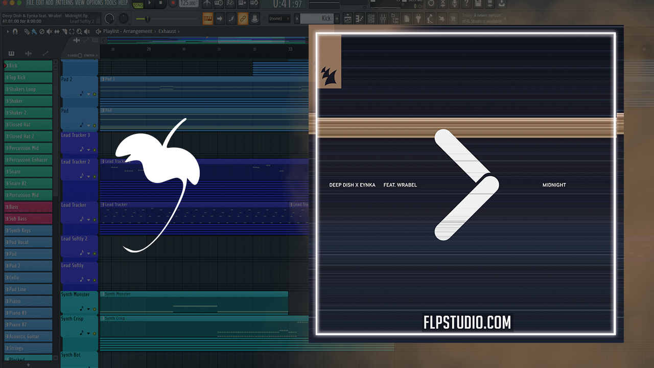The image size is (654, 368).
Task: Click the right arrow icon in recording panel
Action: click(219, 19)
